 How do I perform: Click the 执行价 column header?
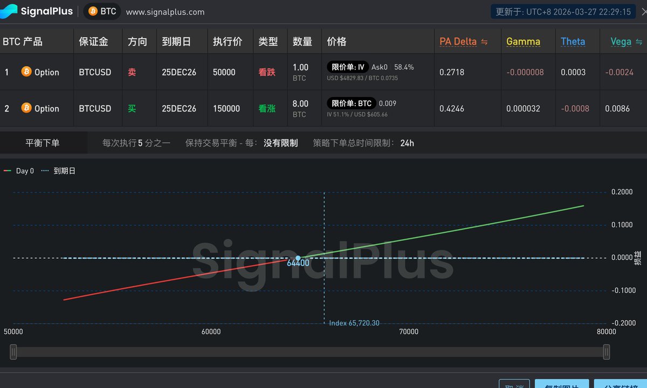coord(228,41)
